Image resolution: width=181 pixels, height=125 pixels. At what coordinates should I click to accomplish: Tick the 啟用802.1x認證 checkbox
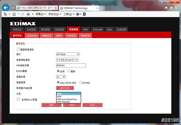(x=18, y=99)
